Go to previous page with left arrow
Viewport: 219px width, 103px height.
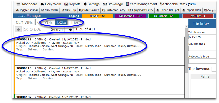(x=18, y=29)
